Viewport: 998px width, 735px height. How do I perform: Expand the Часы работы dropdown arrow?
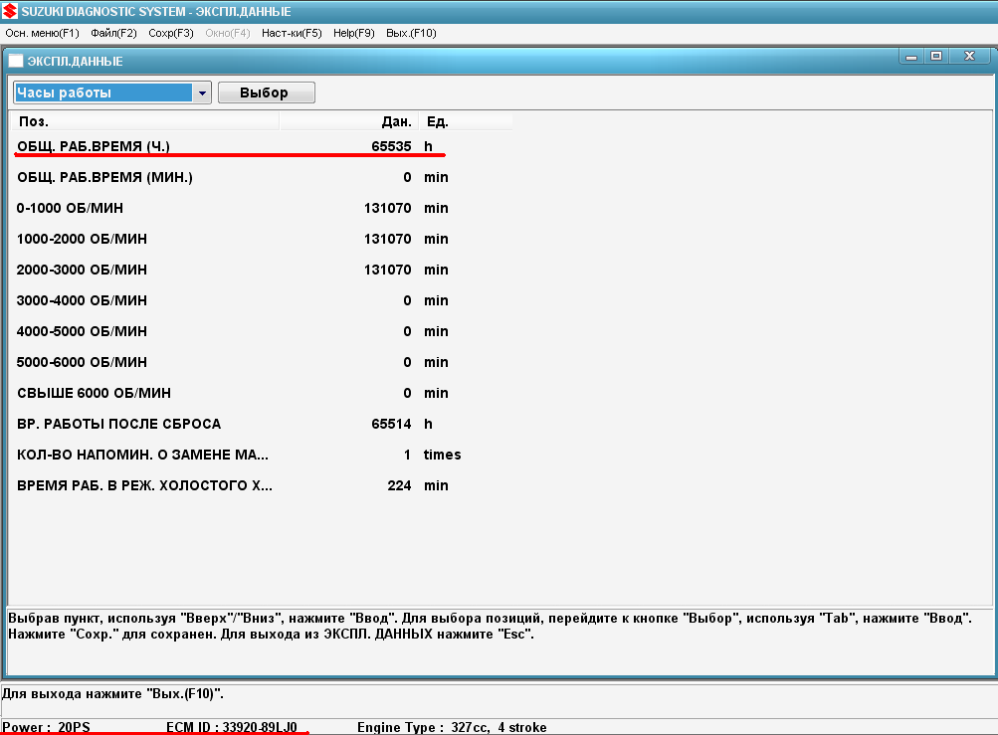tap(202, 92)
